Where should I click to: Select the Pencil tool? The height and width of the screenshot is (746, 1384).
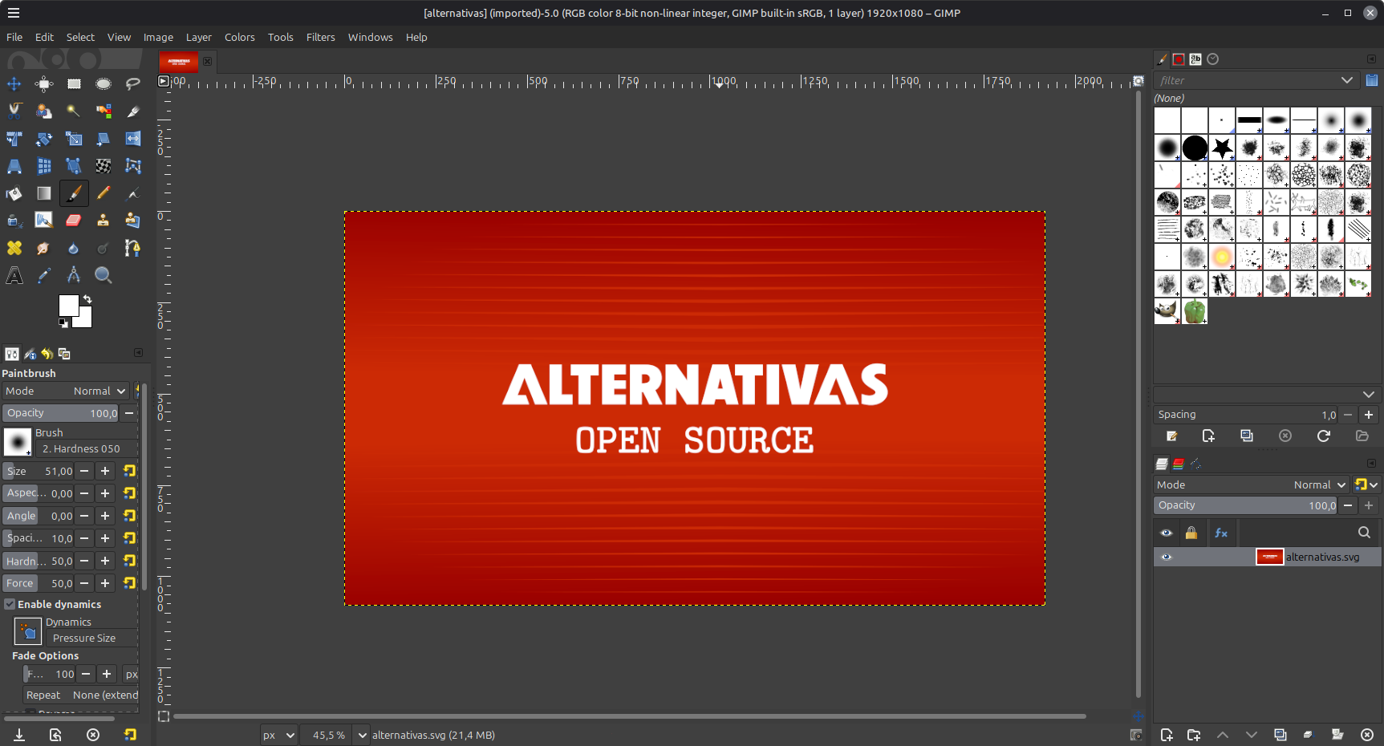(x=103, y=193)
